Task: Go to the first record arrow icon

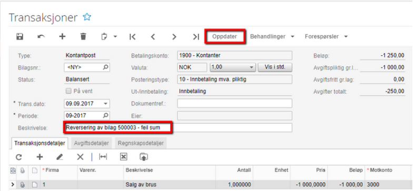Action: coord(133,37)
